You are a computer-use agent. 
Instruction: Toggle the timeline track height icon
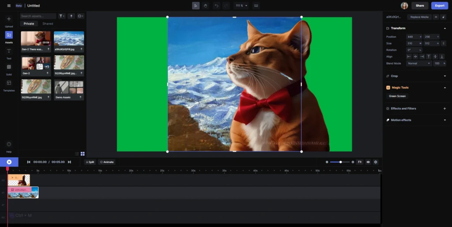point(368,162)
